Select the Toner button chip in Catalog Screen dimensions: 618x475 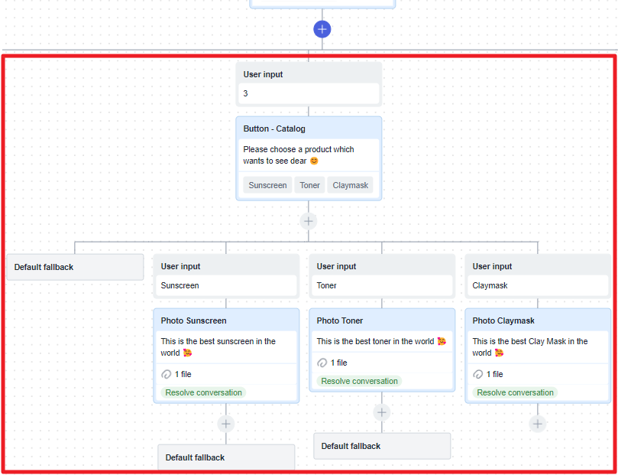[x=309, y=185]
